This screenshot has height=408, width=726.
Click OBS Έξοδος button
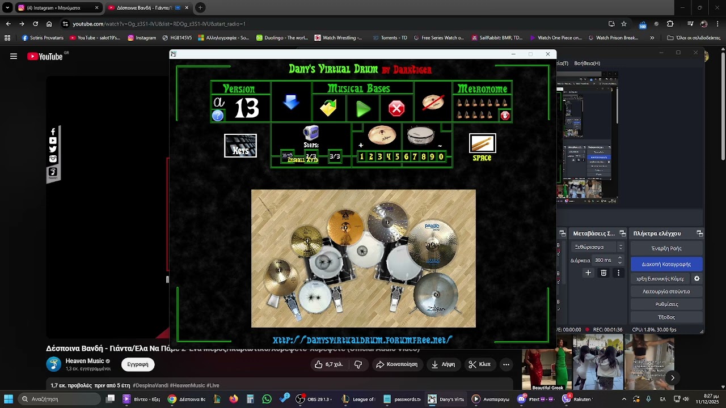pyautogui.click(x=666, y=317)
